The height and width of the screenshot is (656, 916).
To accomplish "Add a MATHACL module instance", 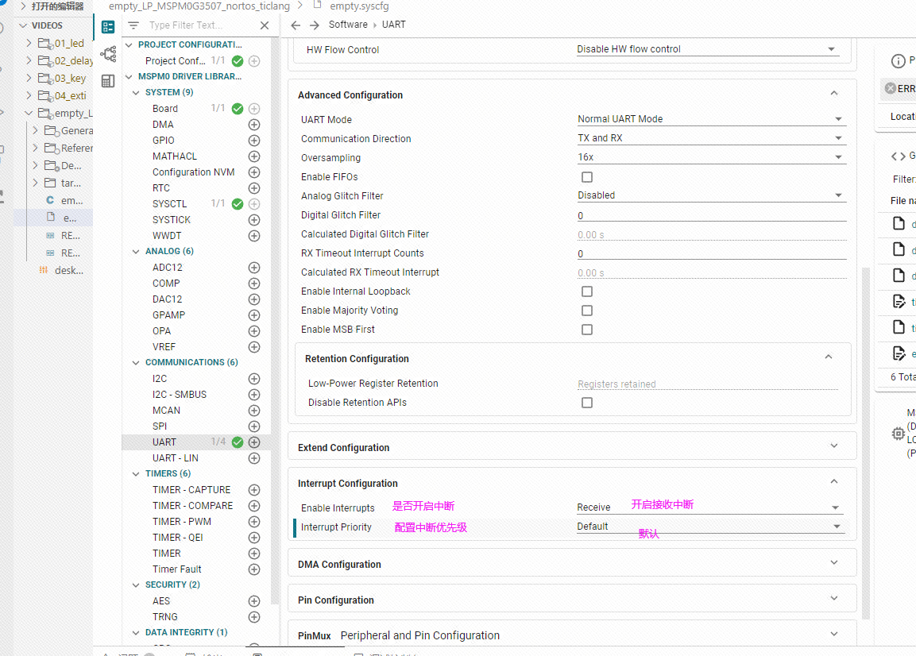I will [x=254, y=156].
